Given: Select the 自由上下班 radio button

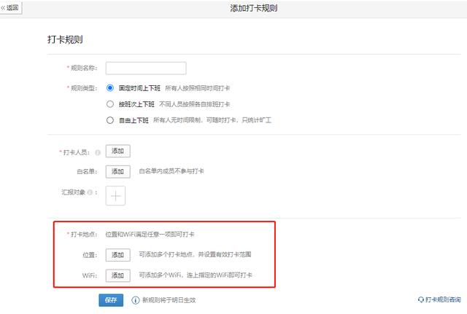Looking at the screenshot, I should [110, 120].
